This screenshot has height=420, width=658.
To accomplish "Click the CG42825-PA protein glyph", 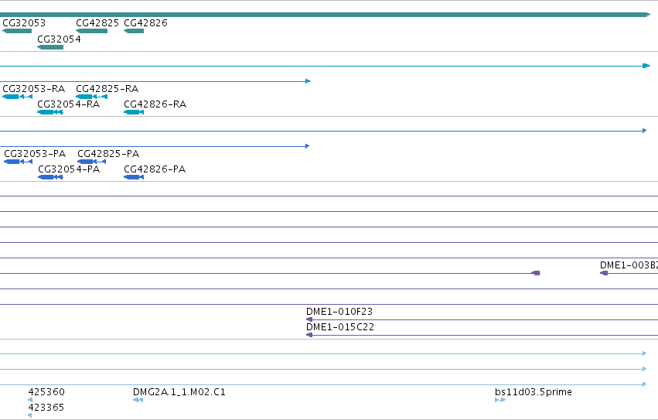I will click(x=92, y=162).
